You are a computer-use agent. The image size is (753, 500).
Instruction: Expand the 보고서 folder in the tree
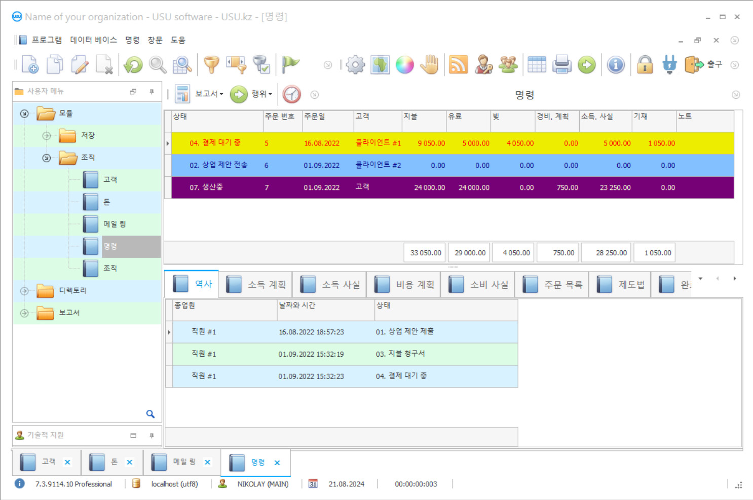click(x=24, y=313)
